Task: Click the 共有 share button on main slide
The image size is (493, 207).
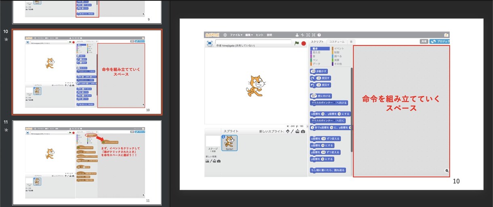Action: click(x=424, y=42)
